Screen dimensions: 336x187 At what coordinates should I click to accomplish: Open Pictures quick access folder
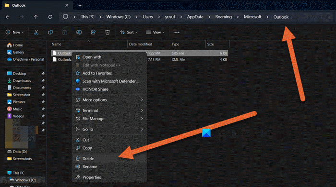point(16,102)
